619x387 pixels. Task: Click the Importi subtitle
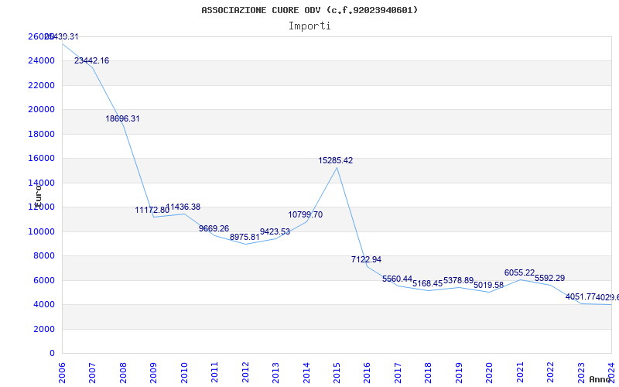[309, 26]
